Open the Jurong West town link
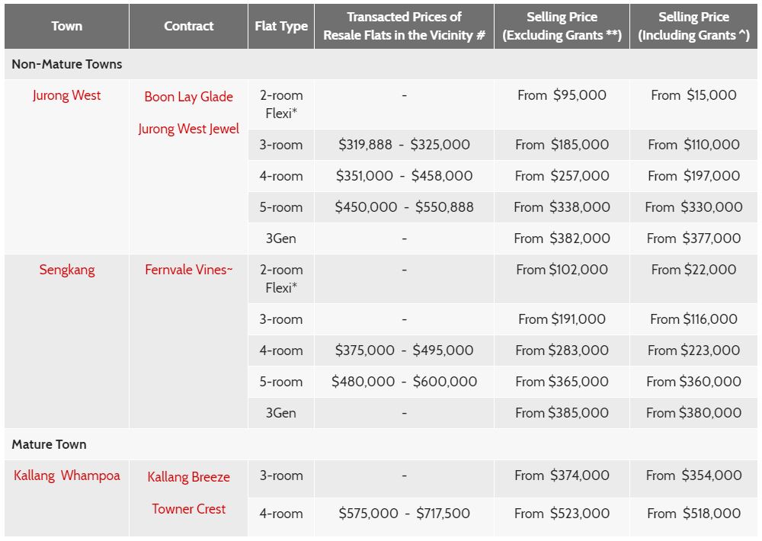This screenshot has width=762, height=541. (67, 95)
